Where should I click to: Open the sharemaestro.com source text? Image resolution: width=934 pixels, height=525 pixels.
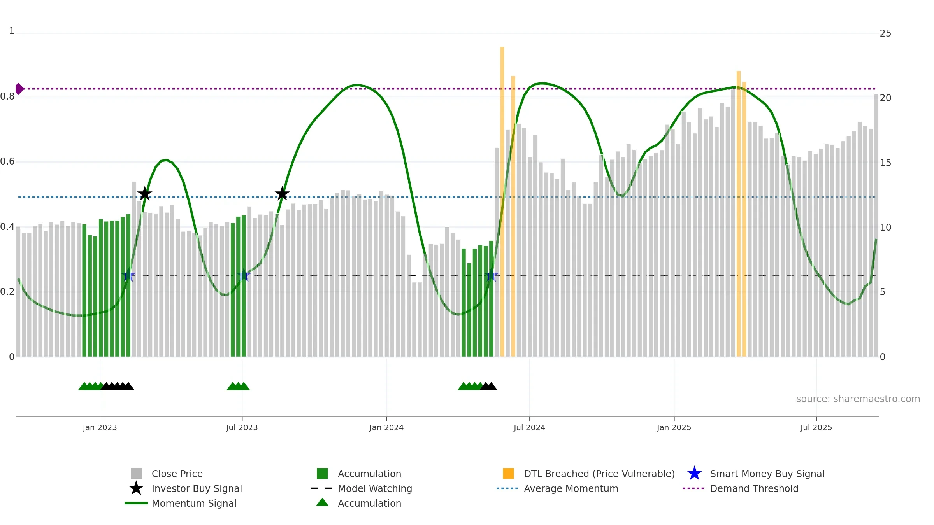(x=858, y=399)
